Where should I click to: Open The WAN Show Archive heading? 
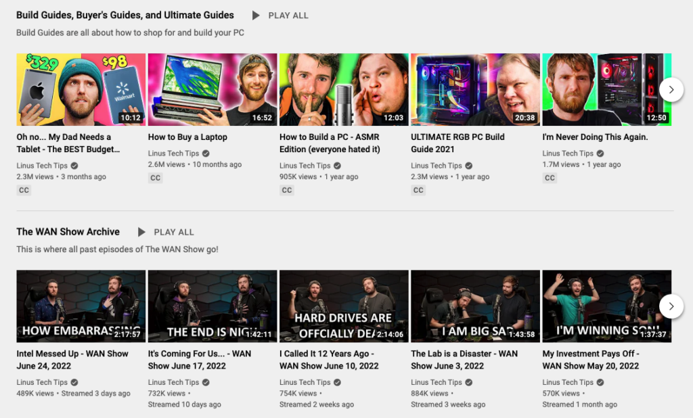click(x=68, y=231)
